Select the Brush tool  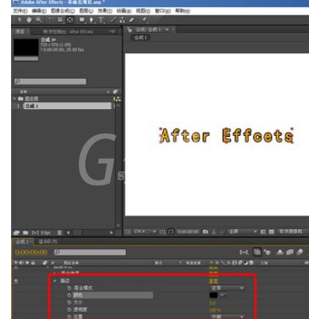tap(113, 20)
